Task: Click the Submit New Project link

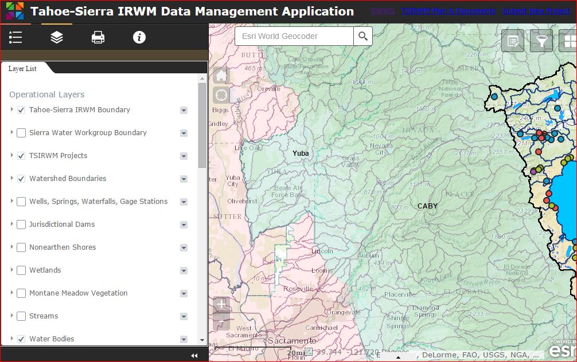Action: click(536, 11)
